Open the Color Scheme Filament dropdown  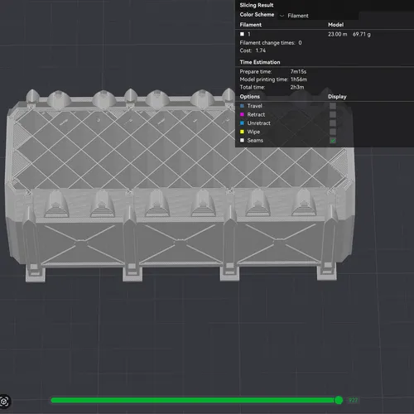(319, 16)
